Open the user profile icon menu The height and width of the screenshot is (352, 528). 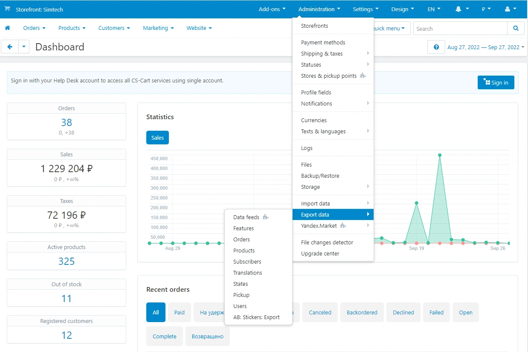[511, 9]
